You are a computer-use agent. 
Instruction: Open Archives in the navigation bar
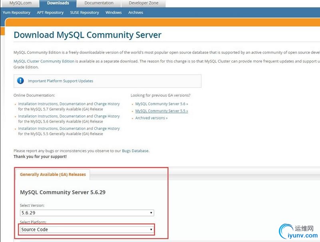click(x=135, y=12)
